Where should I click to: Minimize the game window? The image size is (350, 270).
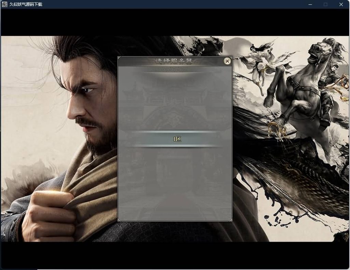point(310,4)
